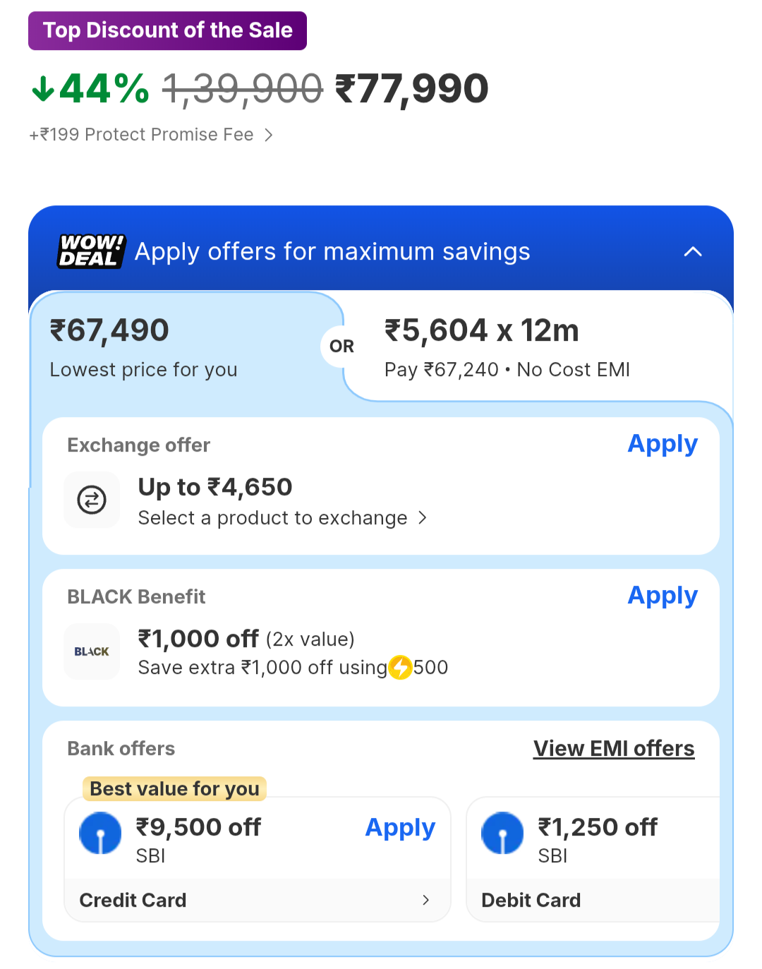Click the SBI logo on the credit card offer
762x969 pixels.
click(x=100, y=833)
